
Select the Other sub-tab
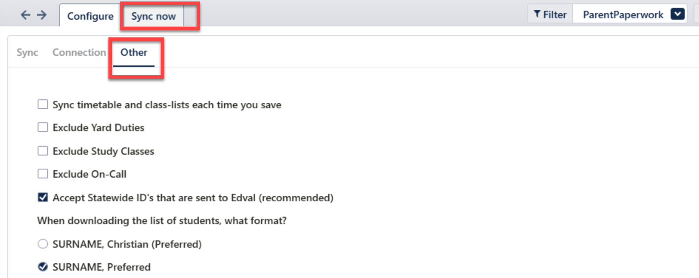pos(134,53)
